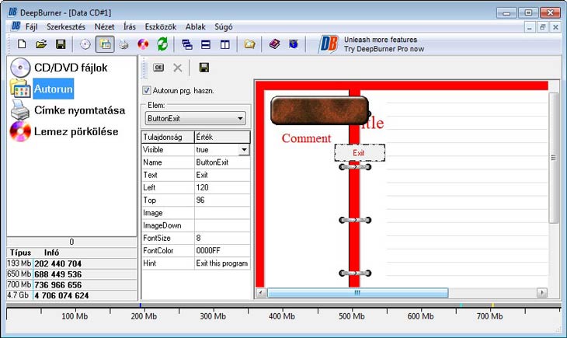
Task: Cascade windows using toolbar icon
Action: click(x=187, y=44)
